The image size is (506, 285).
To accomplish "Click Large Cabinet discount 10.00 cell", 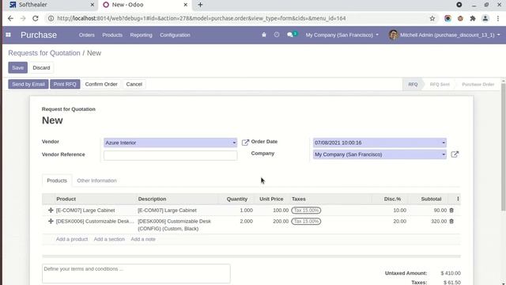I will pyautogui.click(x=391, y=211).
